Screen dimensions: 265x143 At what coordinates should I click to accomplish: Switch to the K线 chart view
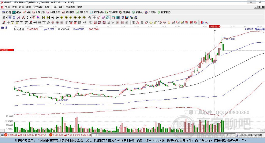[x=27, y=12]
